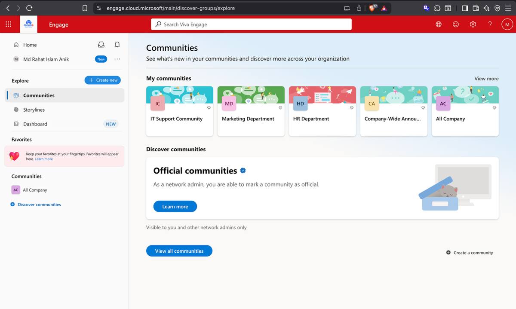Viewport: 516px width, 309px height.
Task: Open Brave VPN shield icon
Action: tap(498, 8)
